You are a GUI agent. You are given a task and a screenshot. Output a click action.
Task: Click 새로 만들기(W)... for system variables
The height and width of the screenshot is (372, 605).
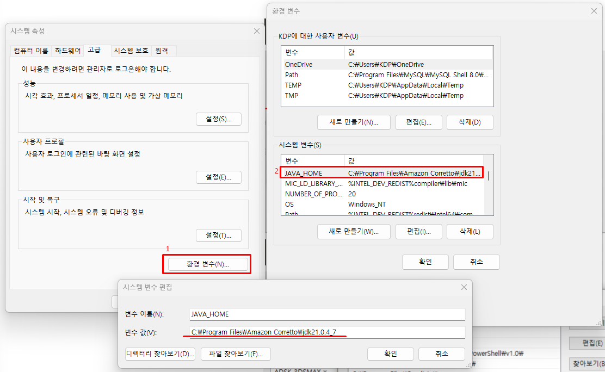coord(354,232)
